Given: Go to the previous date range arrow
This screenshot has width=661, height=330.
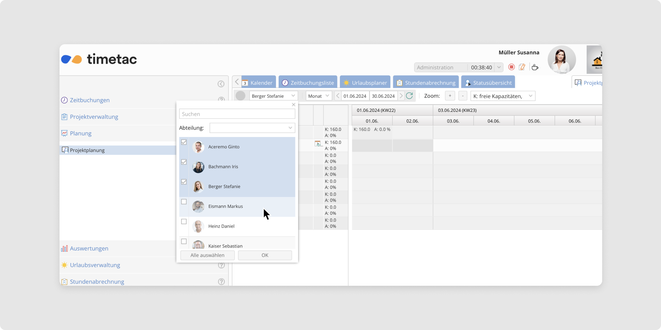Looking at the screenshot, I should [x=337, y=96].
